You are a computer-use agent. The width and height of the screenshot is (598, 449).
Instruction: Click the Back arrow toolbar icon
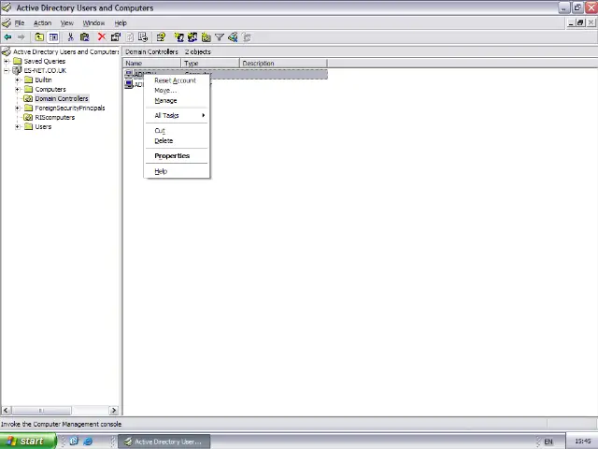(x=7, y=37)
